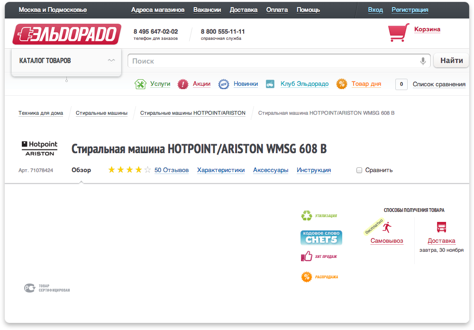Go to Стиральные машины breadcrumb
Screen dimensions: 474x330
[x=101, y=113]
